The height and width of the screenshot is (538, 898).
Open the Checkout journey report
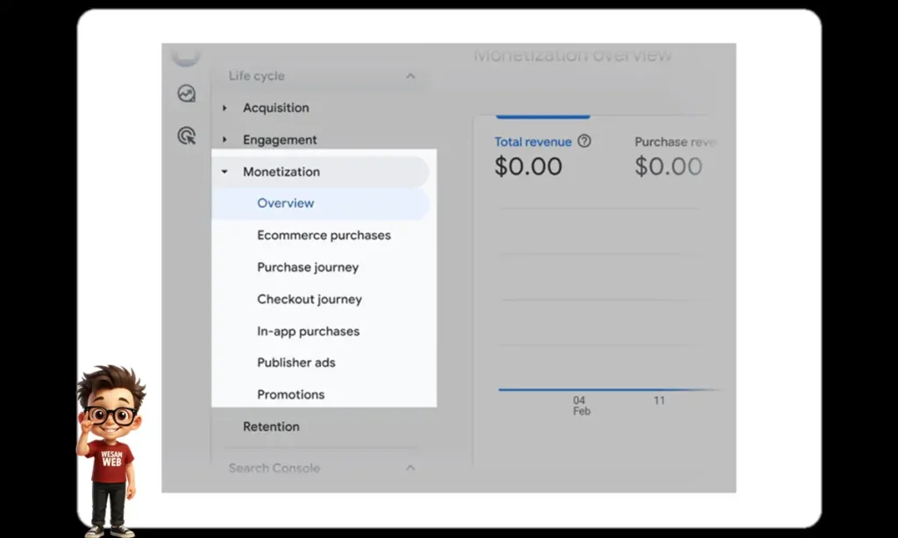[x=309, y=299]
